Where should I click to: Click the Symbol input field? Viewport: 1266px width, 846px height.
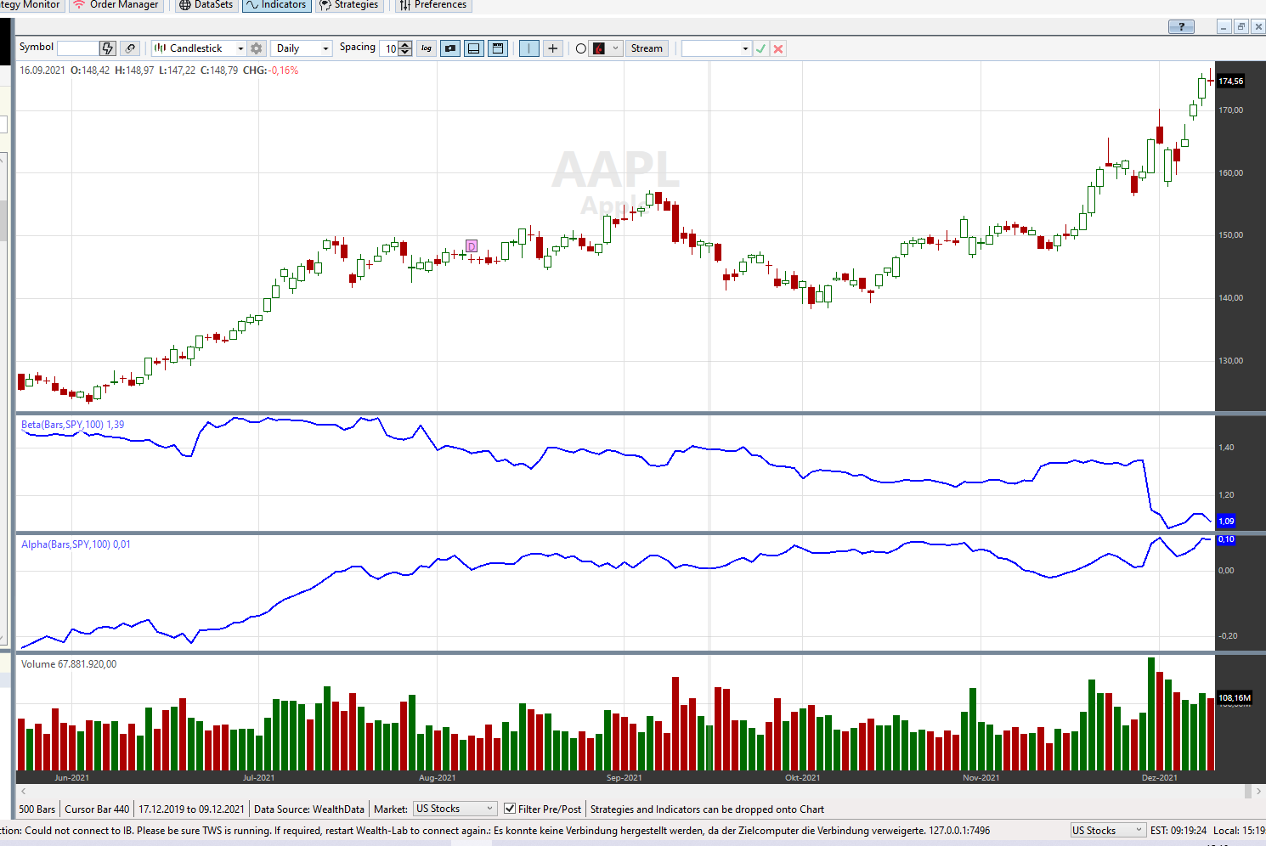click(x=77, y=48)
